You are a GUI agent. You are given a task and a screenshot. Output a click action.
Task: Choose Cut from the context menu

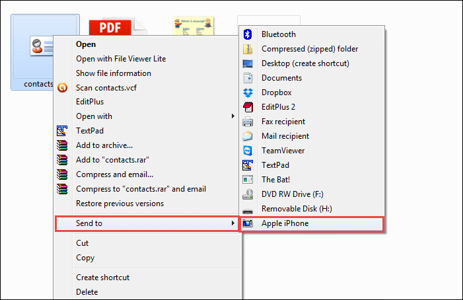[83, 243]
